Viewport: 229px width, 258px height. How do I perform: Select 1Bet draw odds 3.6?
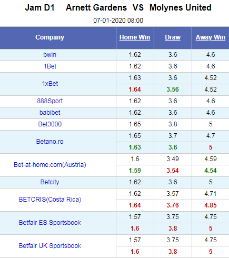pos(173,66)
